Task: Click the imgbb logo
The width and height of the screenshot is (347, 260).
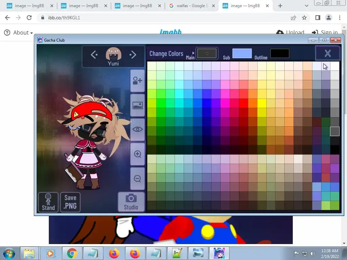Action: click(171, 32)
